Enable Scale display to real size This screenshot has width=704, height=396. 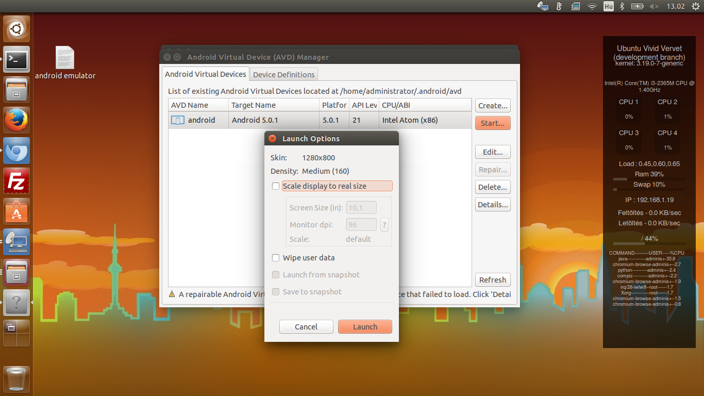click(276, 186)
